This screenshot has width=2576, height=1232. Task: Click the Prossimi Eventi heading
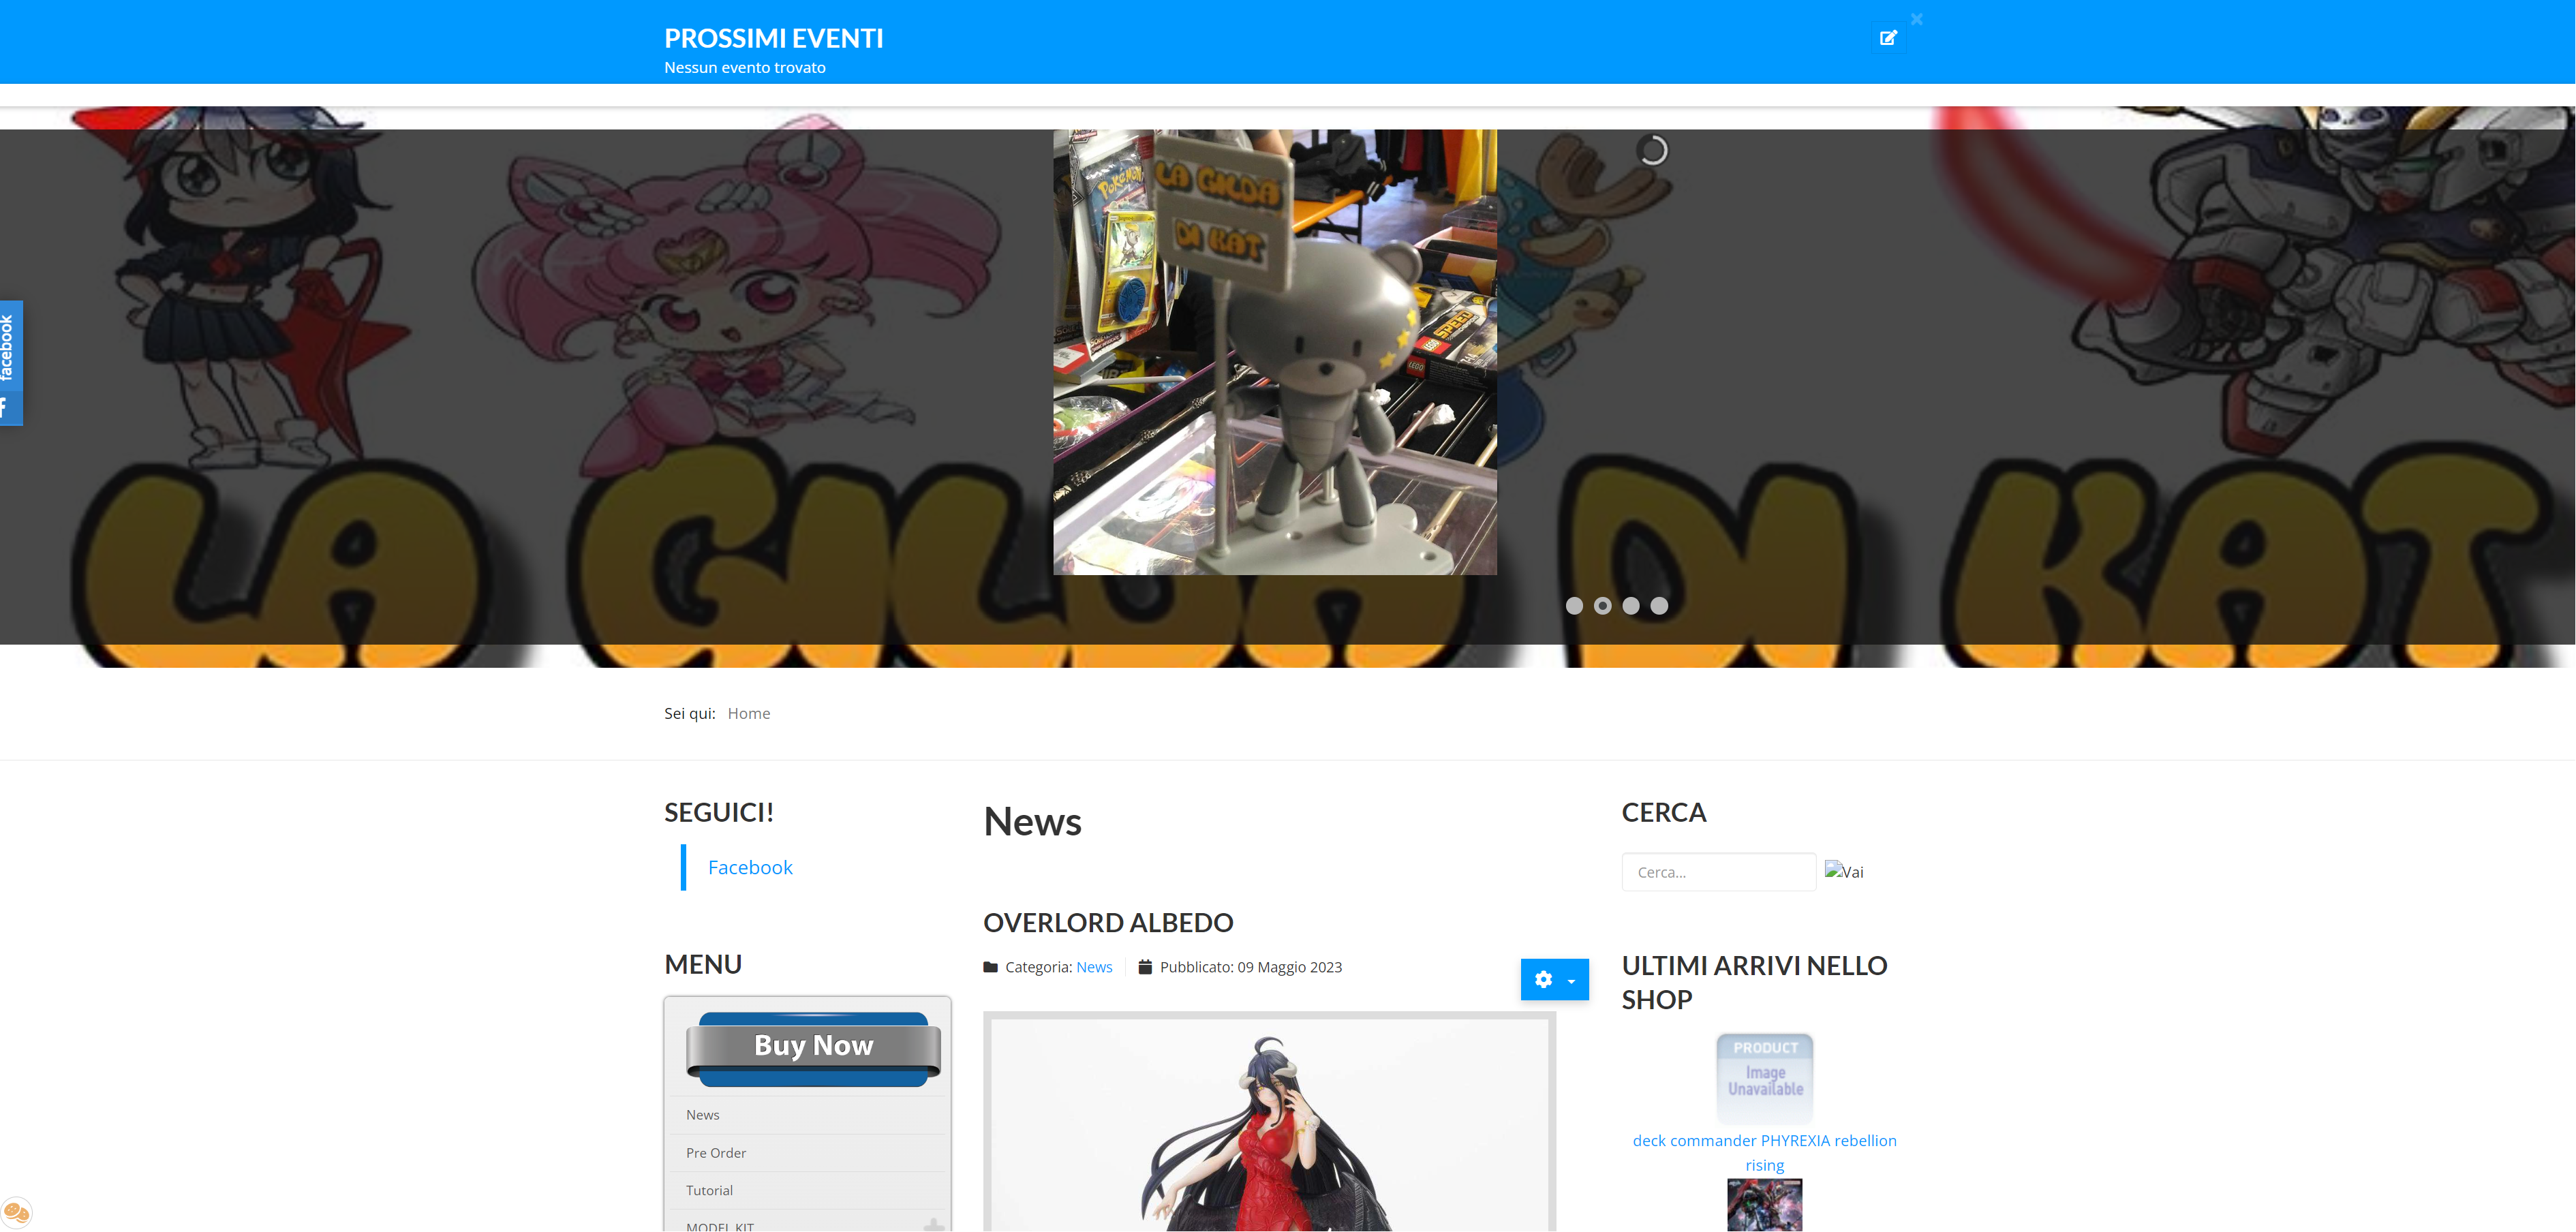pyautogui.click(x=773, y=38)
